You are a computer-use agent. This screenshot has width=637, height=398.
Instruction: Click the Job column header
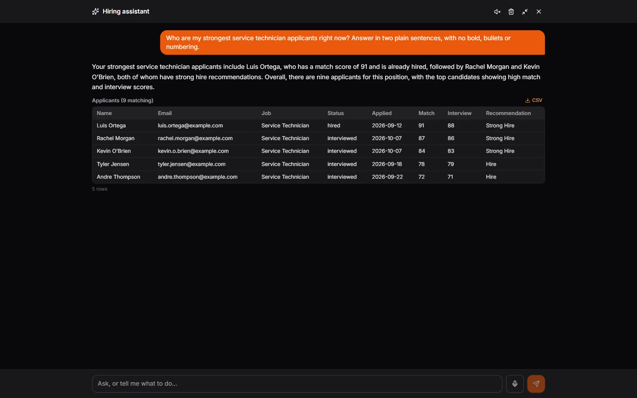pyautogui.click(x=266, y=113)
